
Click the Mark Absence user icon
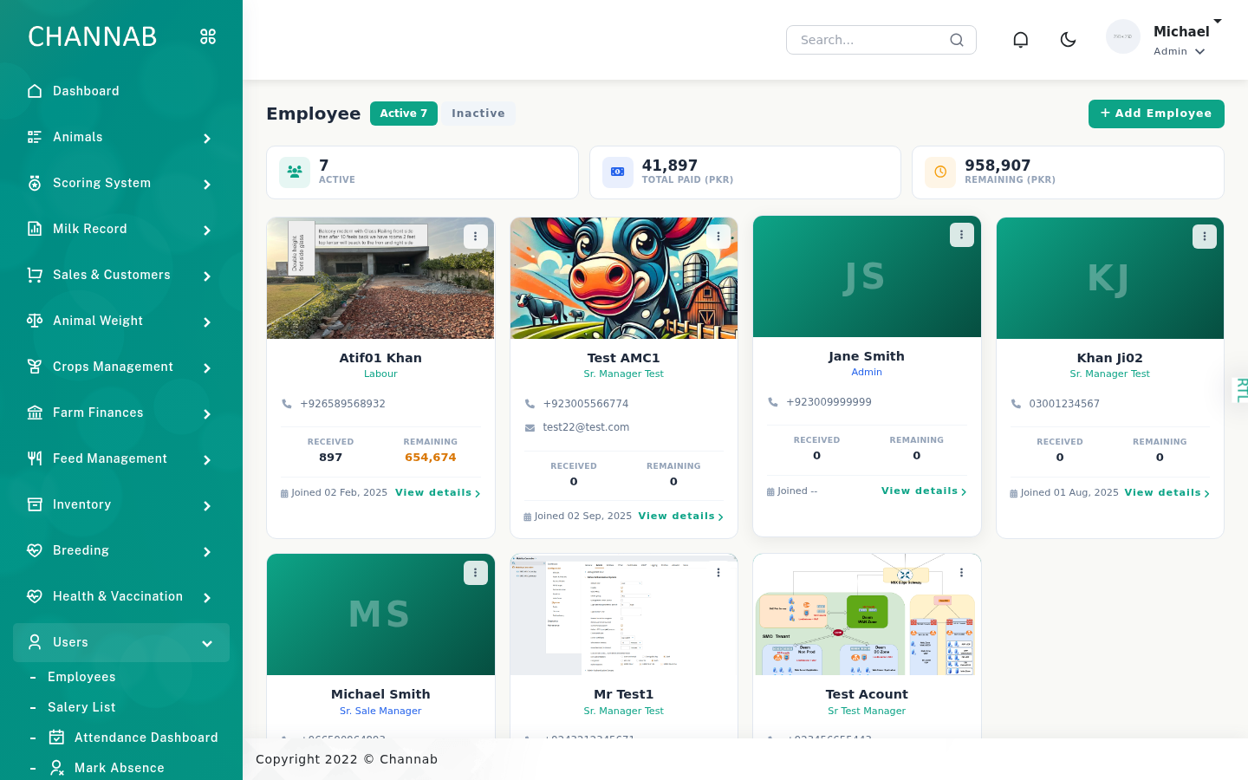pyautogui.click(x=57, y=768)
